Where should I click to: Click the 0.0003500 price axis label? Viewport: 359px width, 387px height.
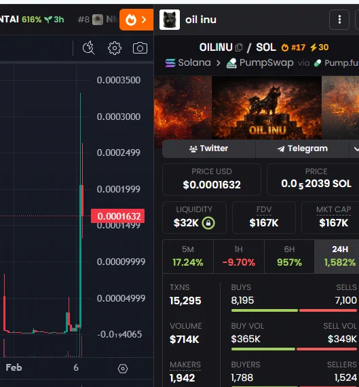click(x=119, y=80)
